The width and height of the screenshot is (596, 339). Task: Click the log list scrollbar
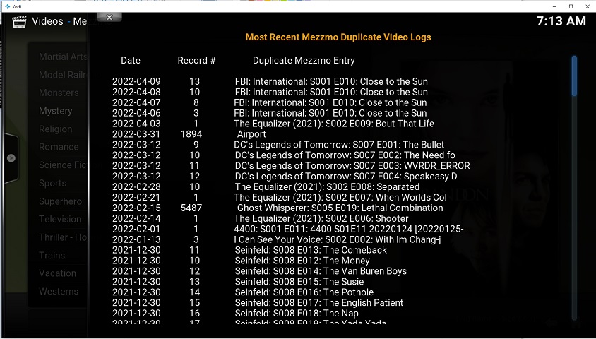click(574, 188)
